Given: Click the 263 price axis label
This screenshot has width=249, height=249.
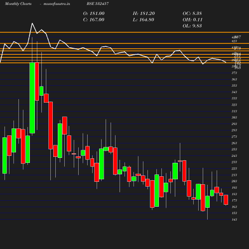Looking at the screenshot, I should tap(234, 143).
